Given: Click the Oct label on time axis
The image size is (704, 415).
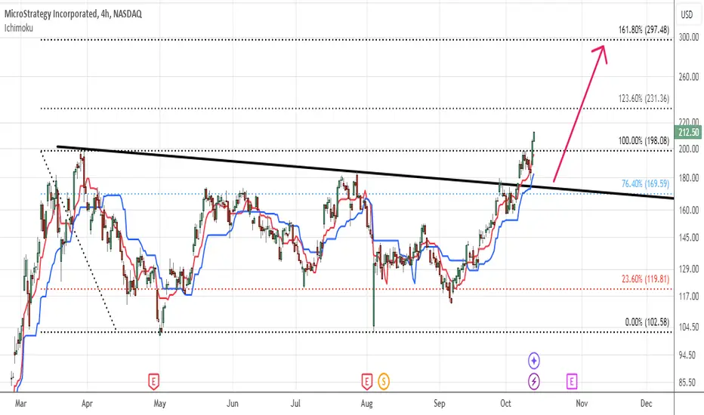Looking at the screenshot, I should click(x=505, y=404).
